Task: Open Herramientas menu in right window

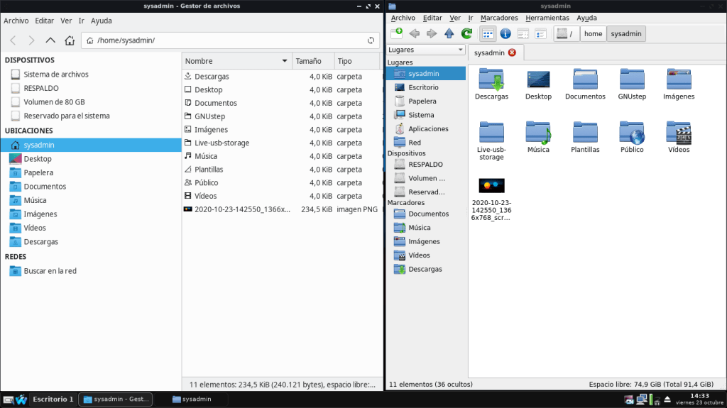Action: click(547, 18)
